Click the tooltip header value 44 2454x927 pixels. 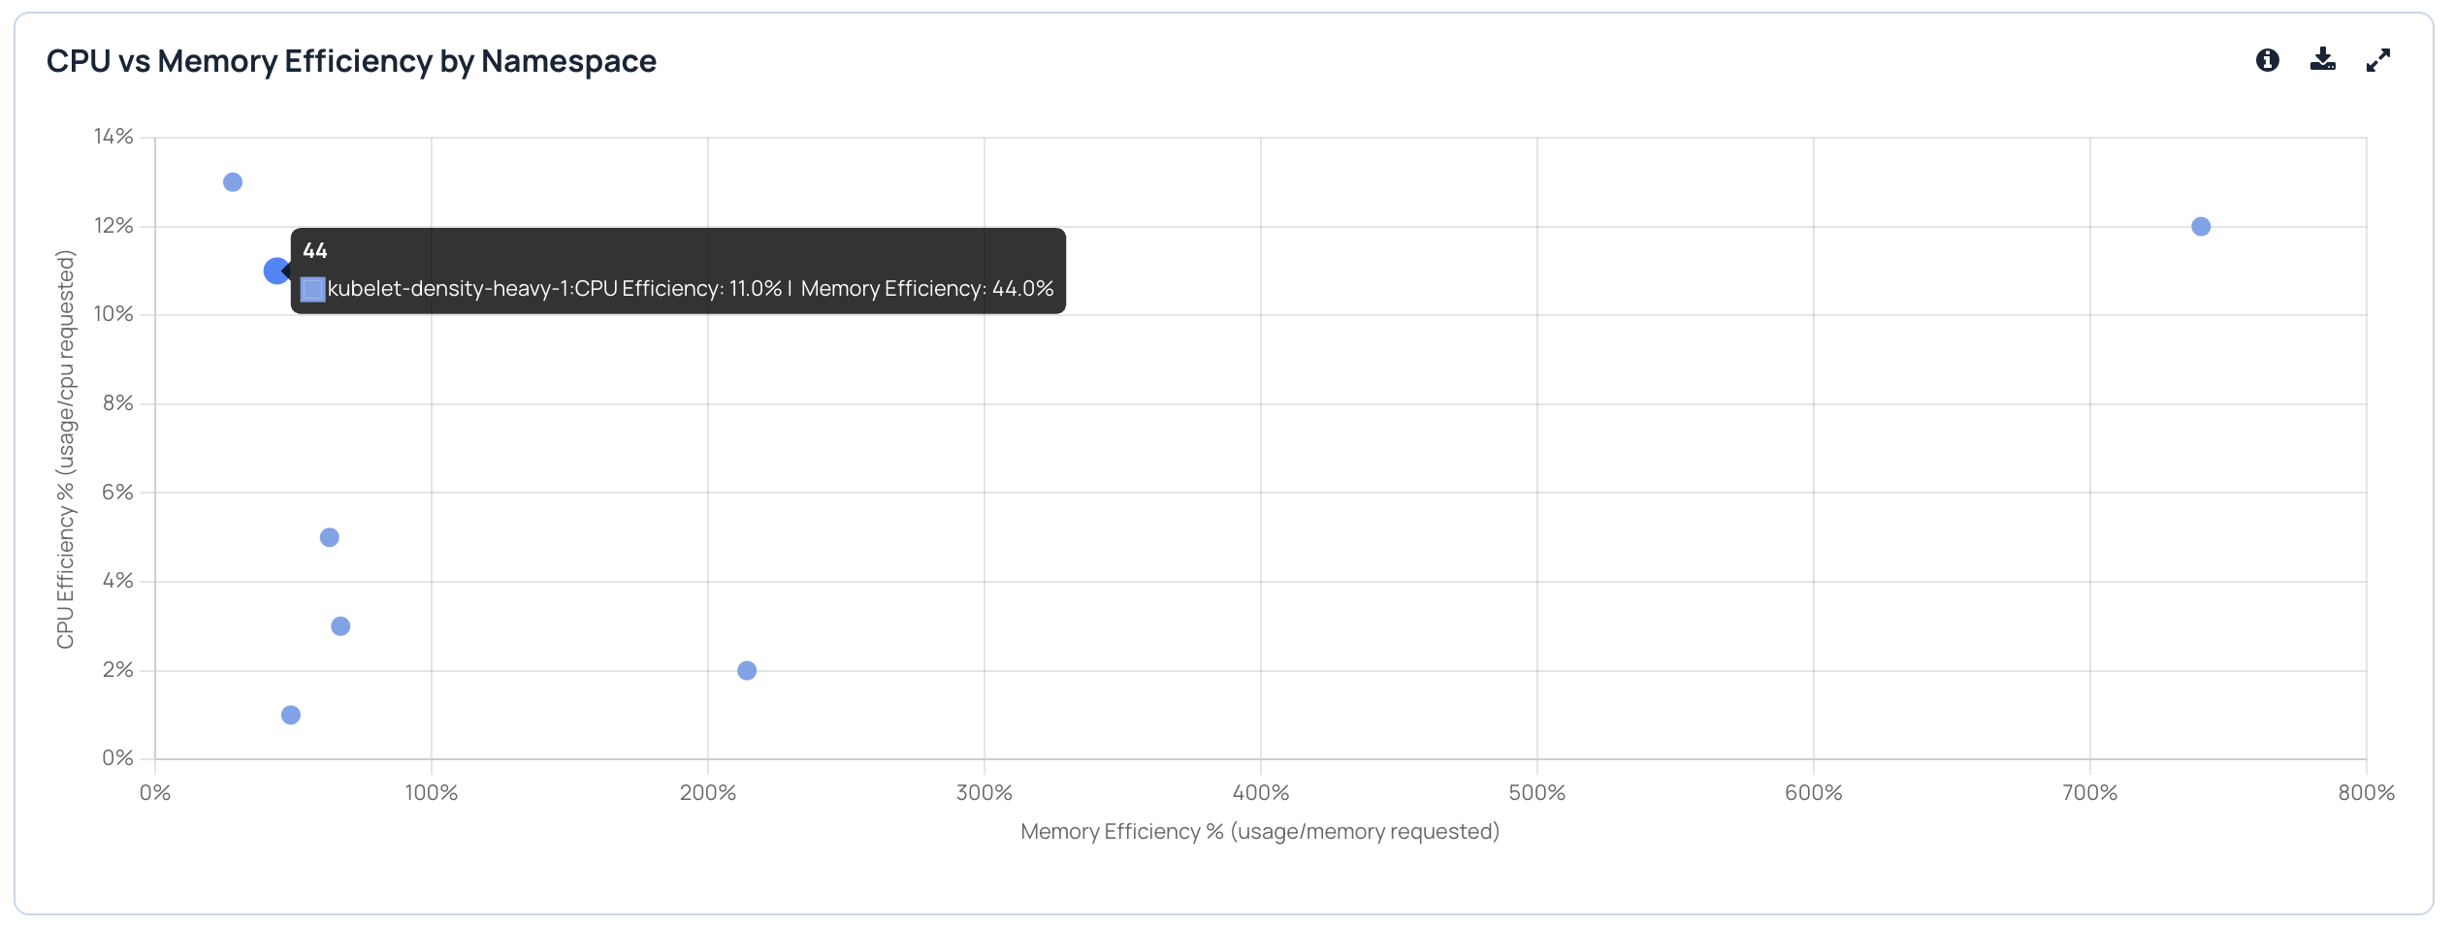click(x=315, y=250)
